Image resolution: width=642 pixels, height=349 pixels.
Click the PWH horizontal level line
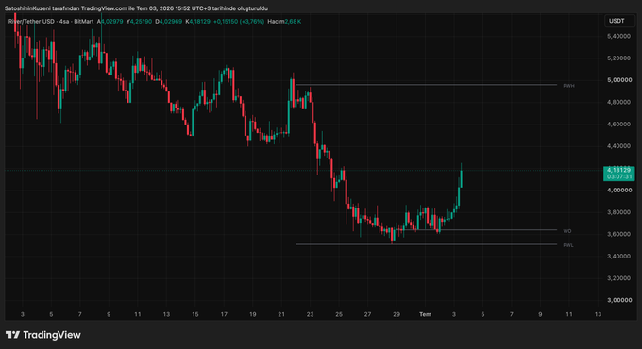[426, 85]
